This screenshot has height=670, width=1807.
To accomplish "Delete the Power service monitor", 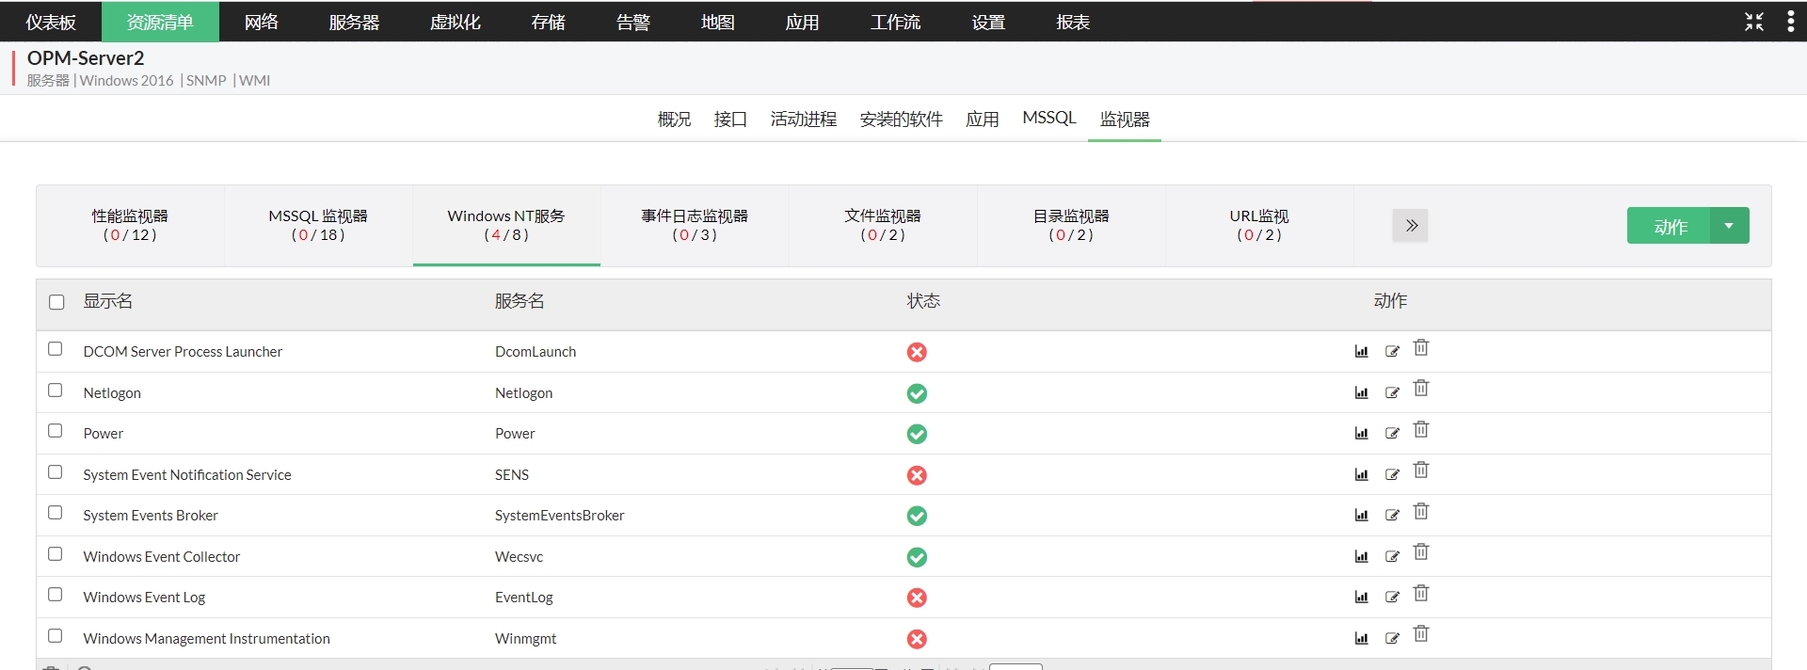I will 1421,430.
